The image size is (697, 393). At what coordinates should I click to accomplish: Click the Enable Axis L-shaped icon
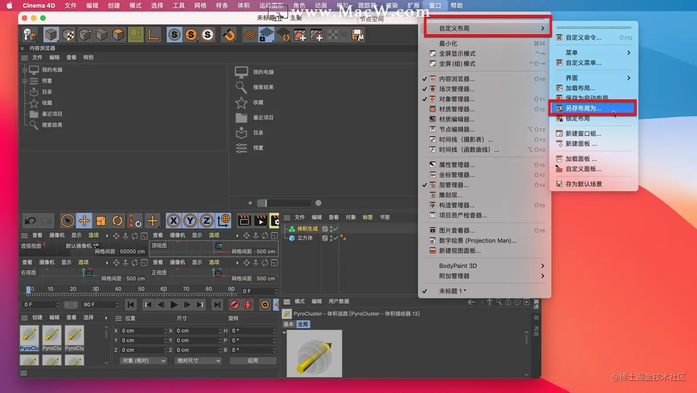point(153,35)
